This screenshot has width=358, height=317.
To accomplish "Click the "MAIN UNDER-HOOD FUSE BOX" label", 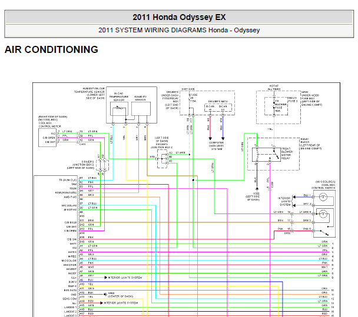I will [x=310, y=95].
